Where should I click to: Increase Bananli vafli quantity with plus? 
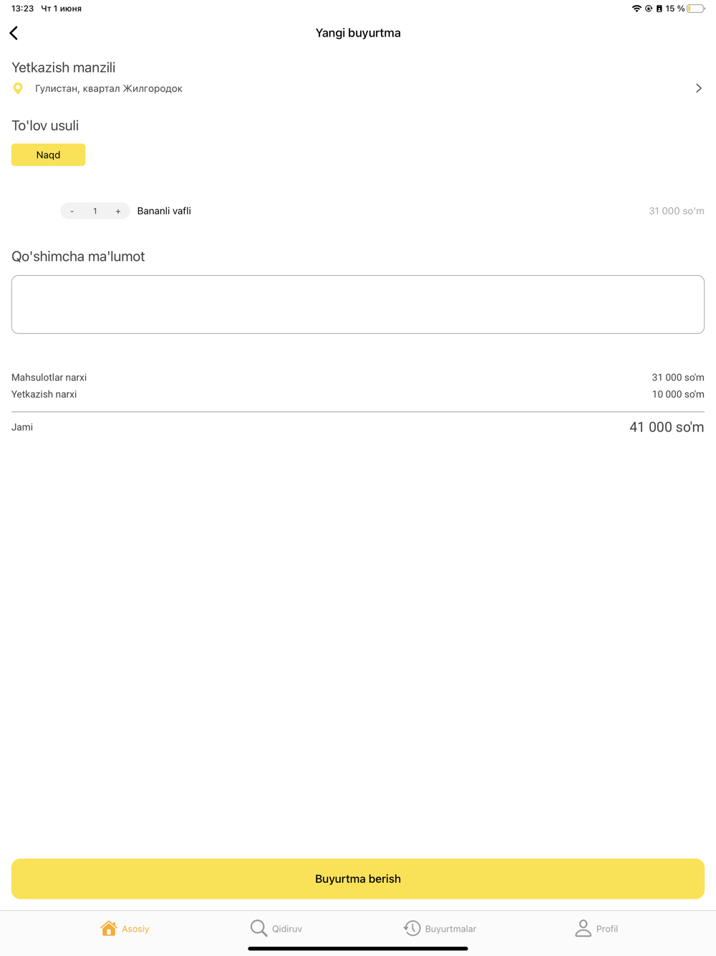(x=118, y=211)
